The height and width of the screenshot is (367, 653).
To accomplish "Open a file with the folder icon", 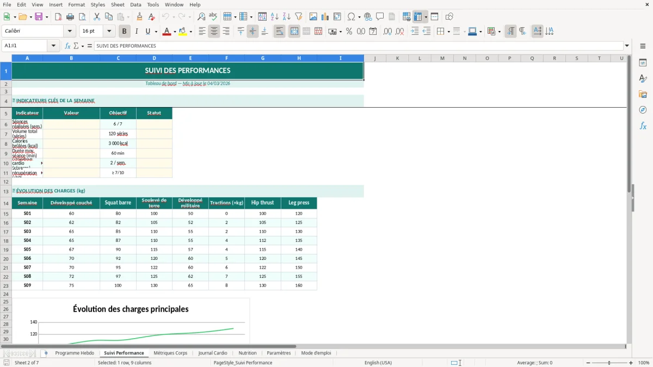I will pyautogui.click(x=22, y=17).
